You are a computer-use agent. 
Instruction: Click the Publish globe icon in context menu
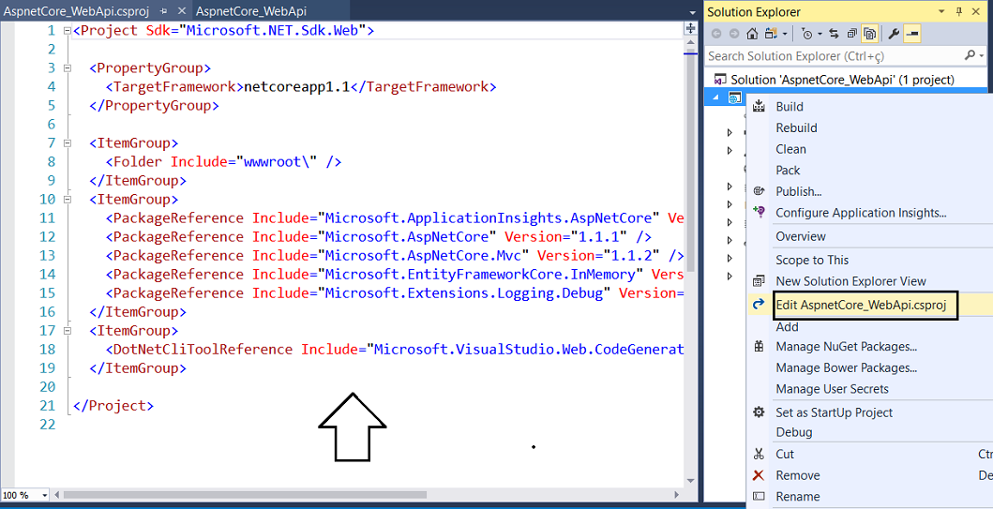pos(758,191)
